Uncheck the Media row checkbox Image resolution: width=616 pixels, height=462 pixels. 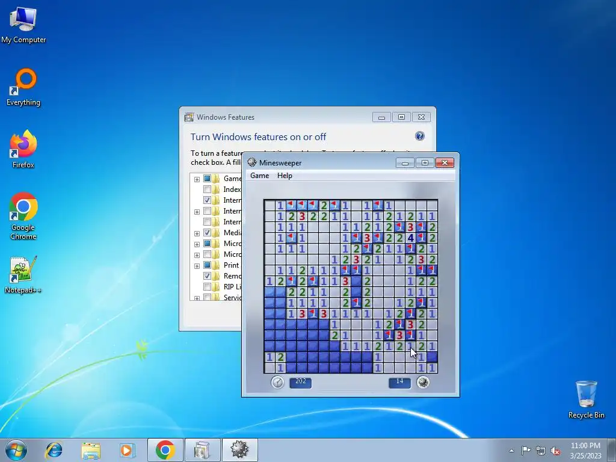207,233
